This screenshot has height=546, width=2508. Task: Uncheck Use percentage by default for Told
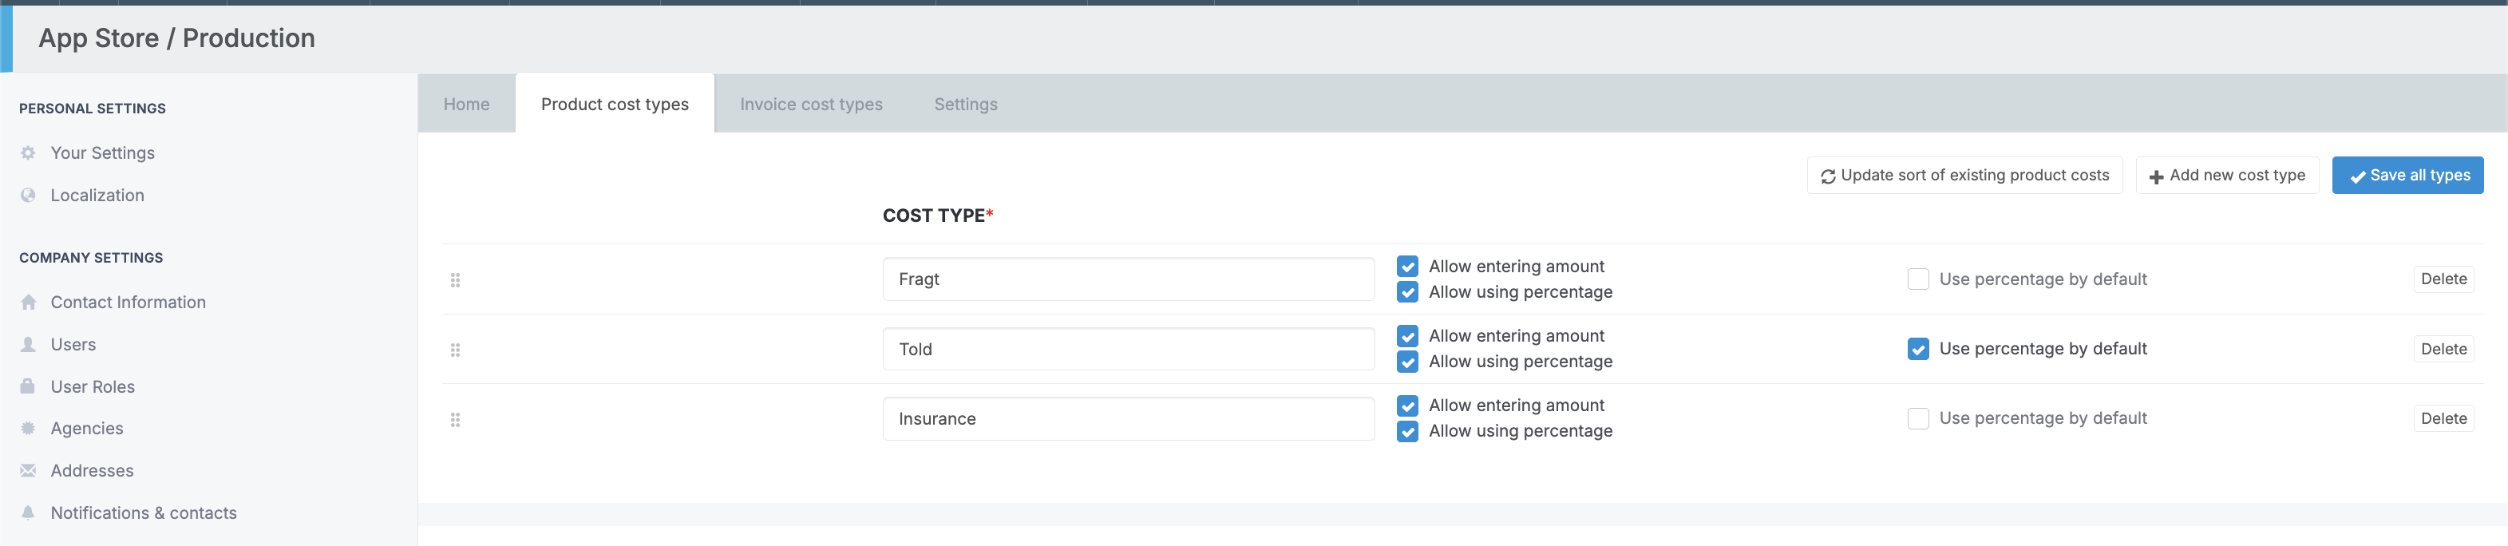pyautogui.click(x=1917, y=350)
